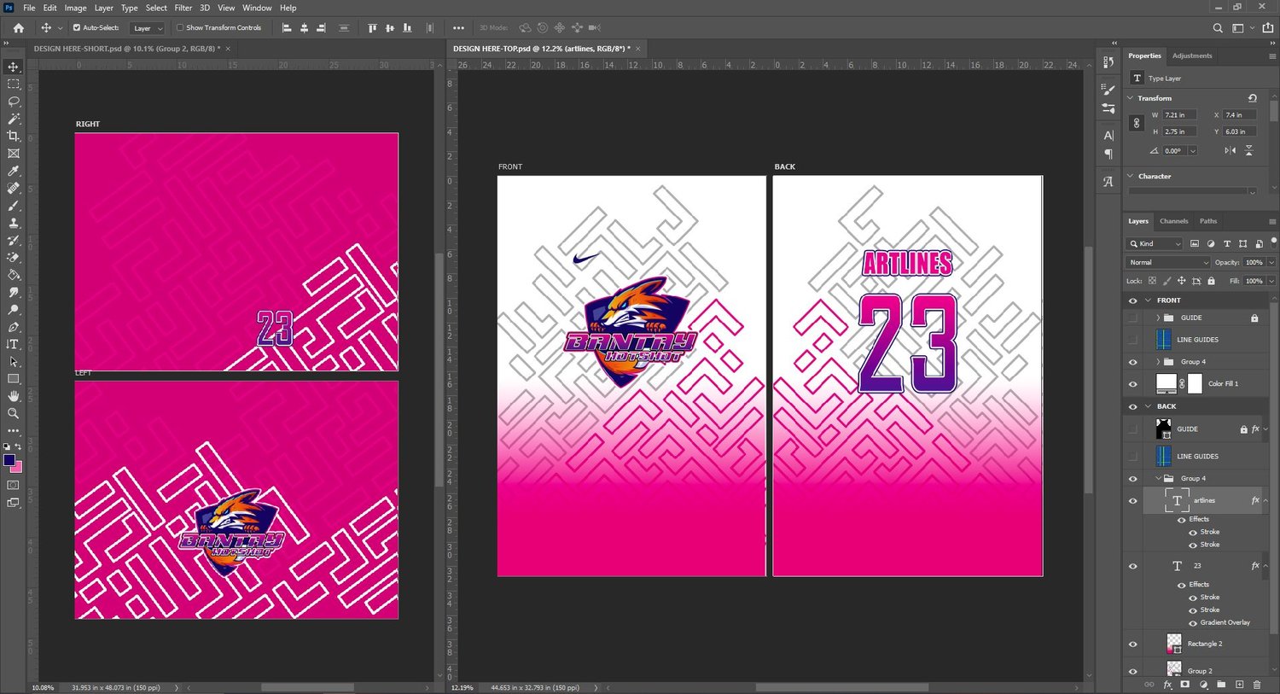Screen dimensions: 1280x694
Task: Pick the History Brush tool
Action: pyautogui.click(x=13, y=241)
